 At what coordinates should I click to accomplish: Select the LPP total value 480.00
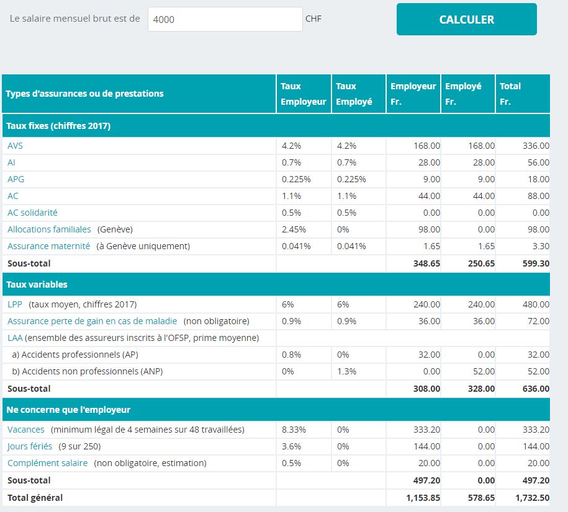coord(536,304)
